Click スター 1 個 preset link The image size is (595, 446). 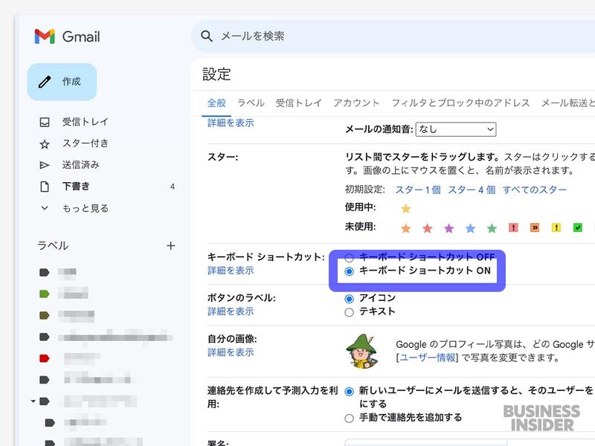(418, 190)
